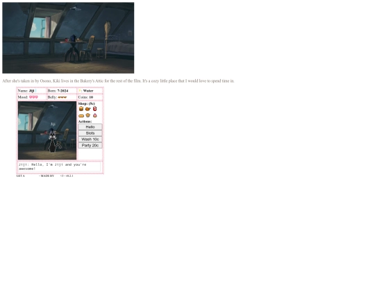Buy the pink cake slice item
Image resolution: width=375 pixels, height=281 pixels.
(95, 115)
